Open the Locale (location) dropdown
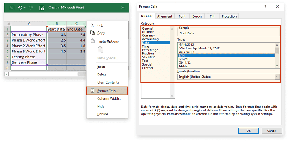288x141 pixels. tap(277, 77)
